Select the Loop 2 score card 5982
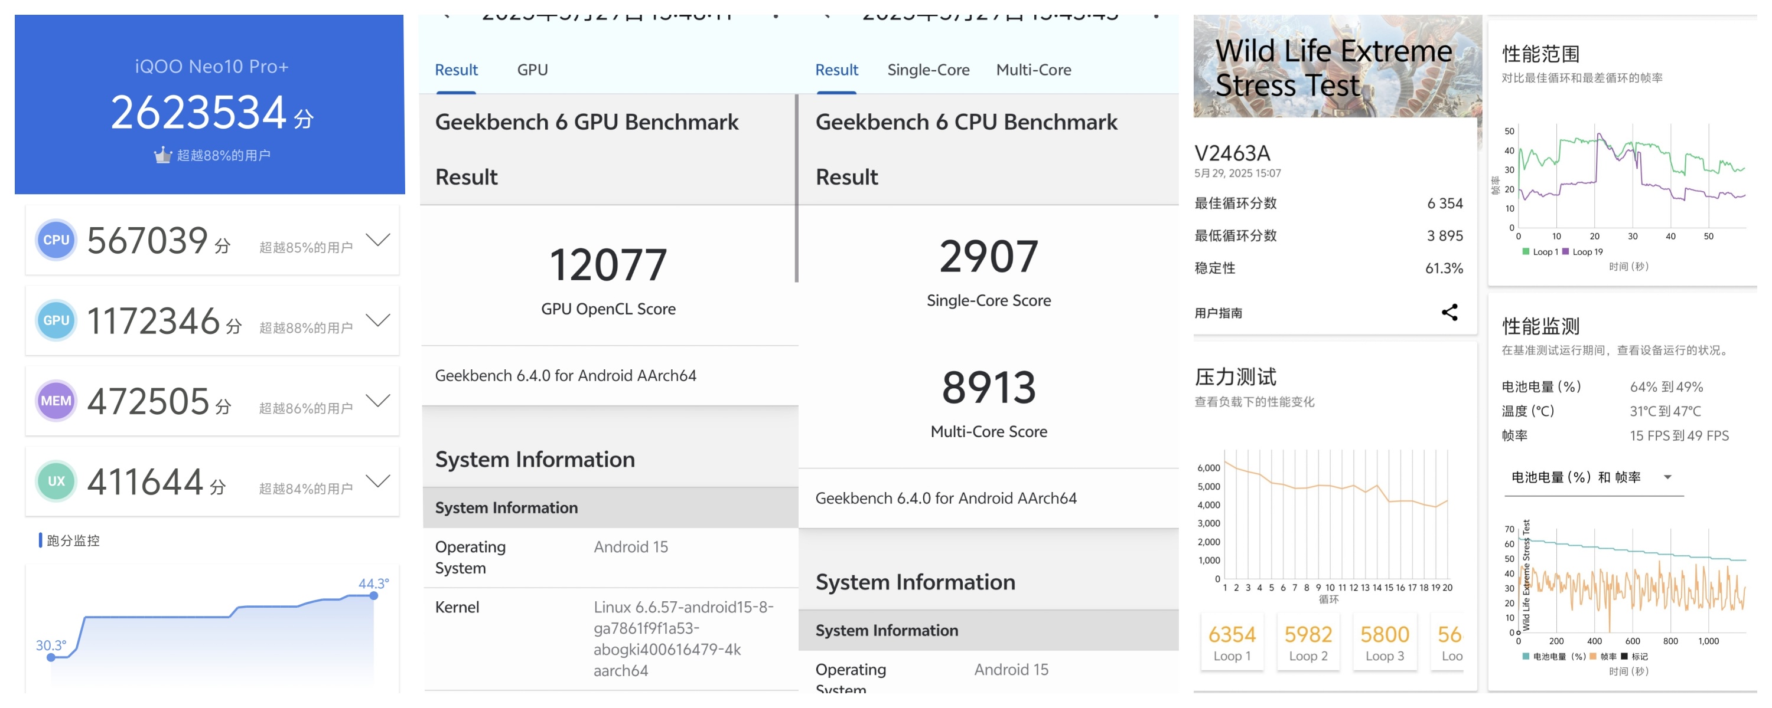1772x708 pixels. coord(1308,642)
